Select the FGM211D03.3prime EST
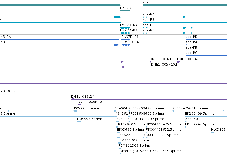 pos(120,148)
